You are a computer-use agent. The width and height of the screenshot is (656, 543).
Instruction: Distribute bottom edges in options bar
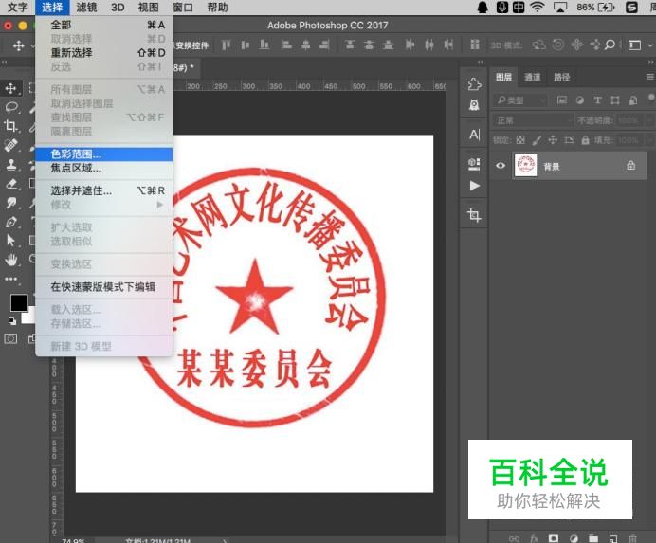[x=389, y=45]
